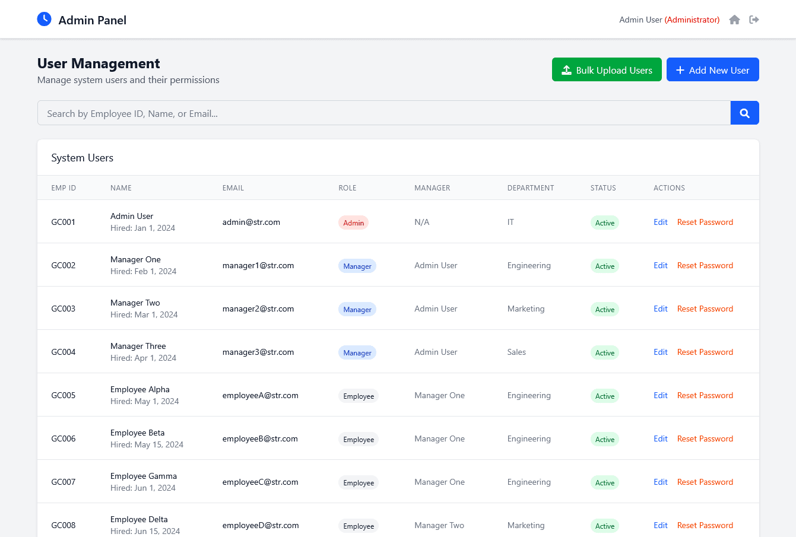
Task: Click the Active status badge for Employee Alpha
Action: click(604, 396)
